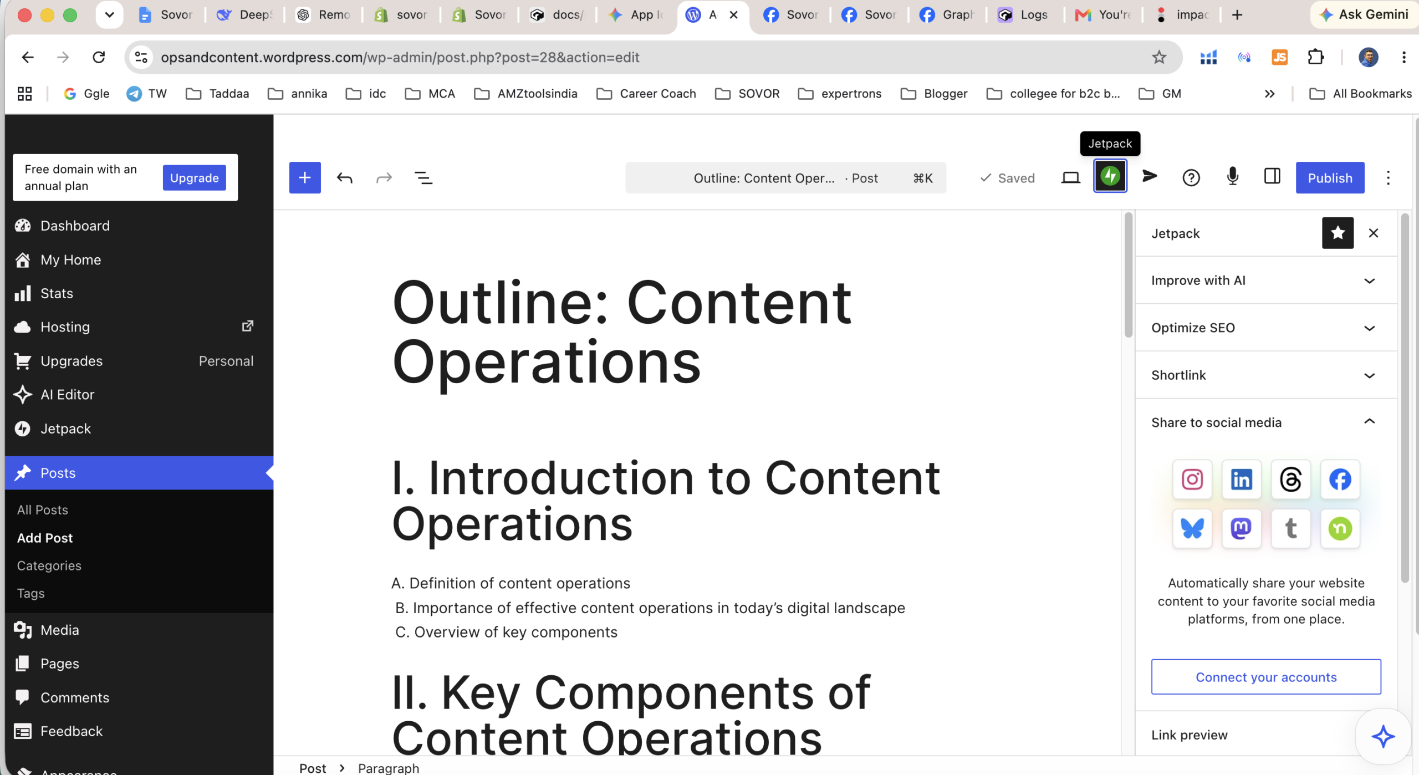Open the Categories submenu link

click(x=49, y=565)
